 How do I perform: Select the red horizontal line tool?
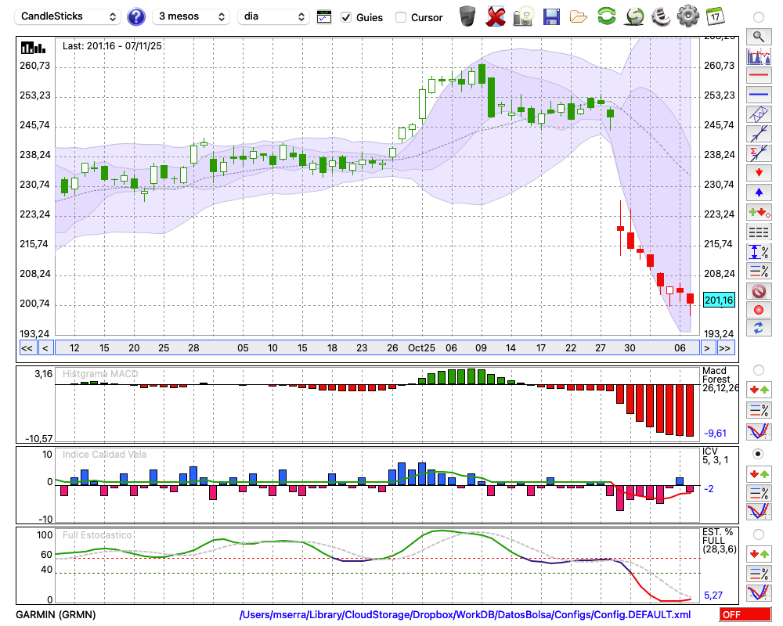coord(758,76)
